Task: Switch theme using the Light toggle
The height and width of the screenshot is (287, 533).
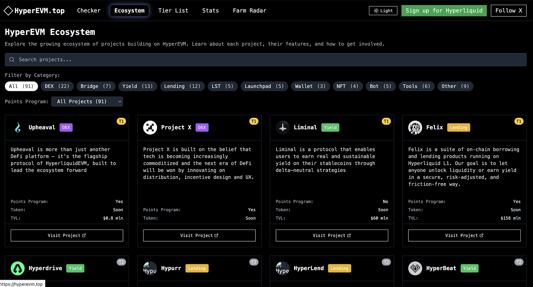Action: click(383, 10)
